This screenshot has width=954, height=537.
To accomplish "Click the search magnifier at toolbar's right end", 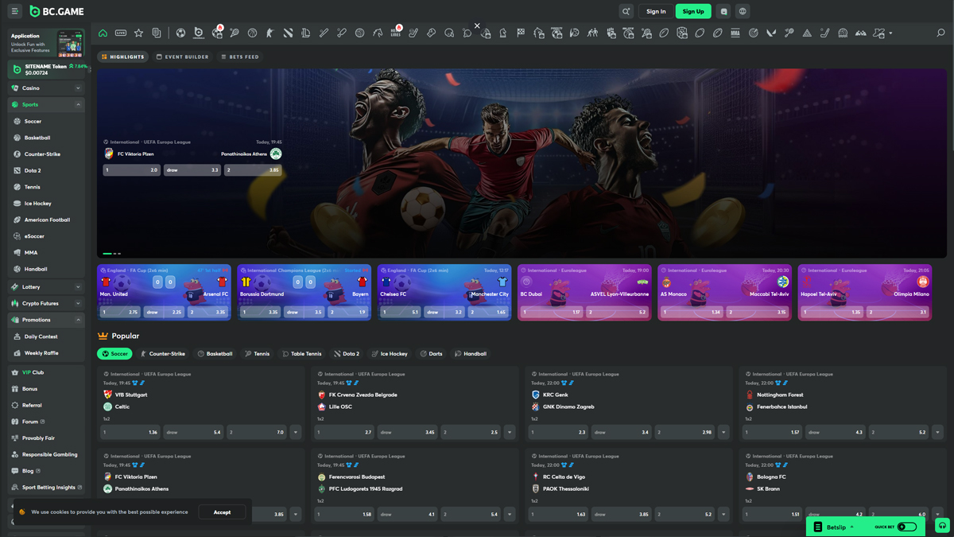I will (x=940, y=33).
